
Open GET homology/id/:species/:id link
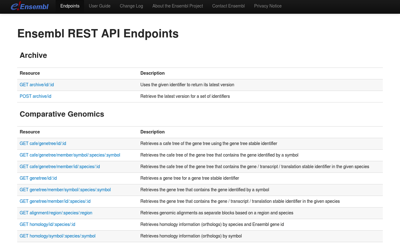point(47,224)
